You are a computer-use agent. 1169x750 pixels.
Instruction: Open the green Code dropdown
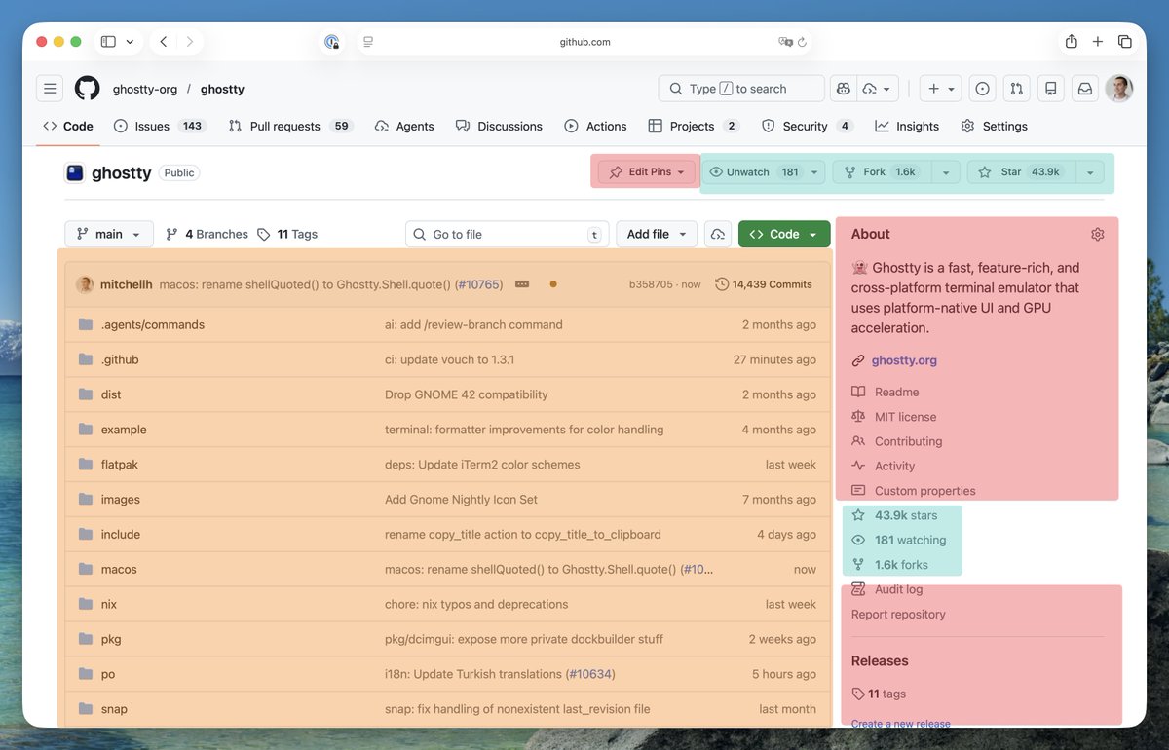pos(784,234)
